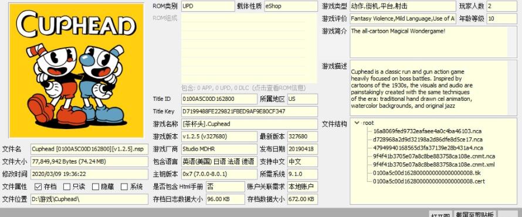Viewport: 522px width, 217px height.
Task: Click the 账户关联需求 field 本地账户
Action: click(x=303, y=187)
